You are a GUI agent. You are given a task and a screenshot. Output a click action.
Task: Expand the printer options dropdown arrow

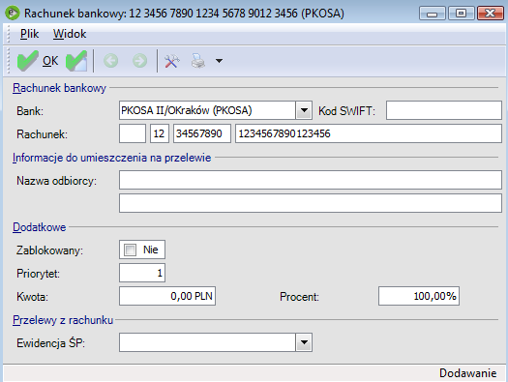(220, 61)
